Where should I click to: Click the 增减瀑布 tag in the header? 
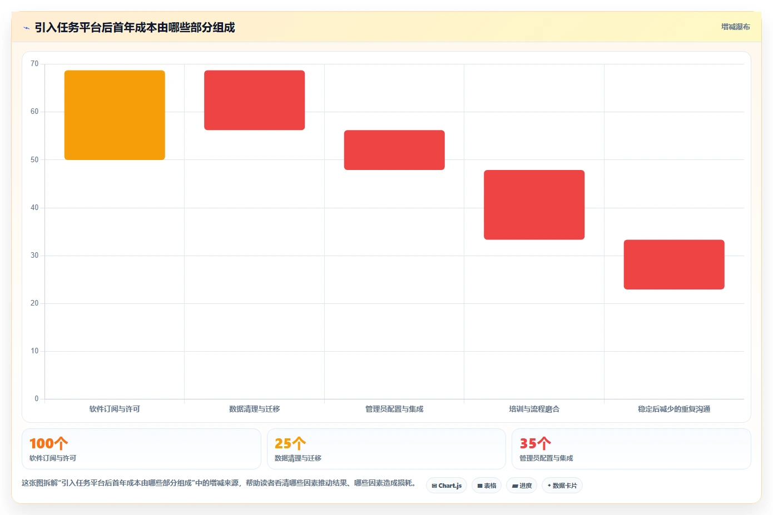point(735,27)
